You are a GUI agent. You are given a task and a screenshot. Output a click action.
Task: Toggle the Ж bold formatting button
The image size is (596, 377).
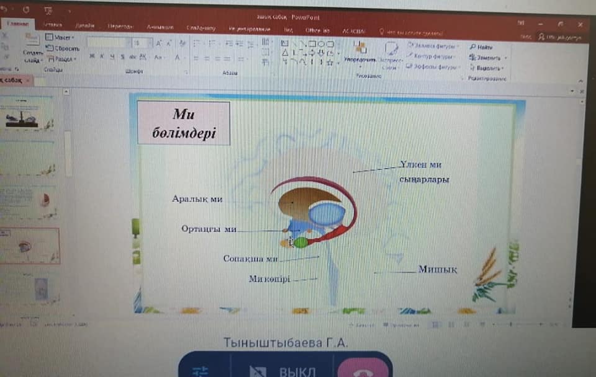92,57
